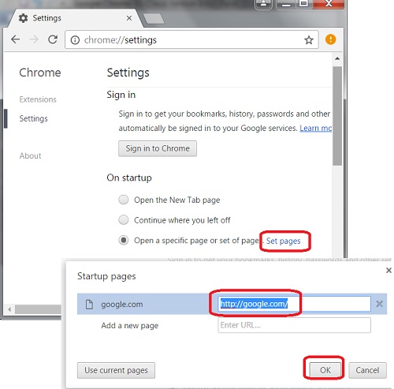The image size is (394, 389).
Task: Click the Add a new page label
Action: coord(130,326)
